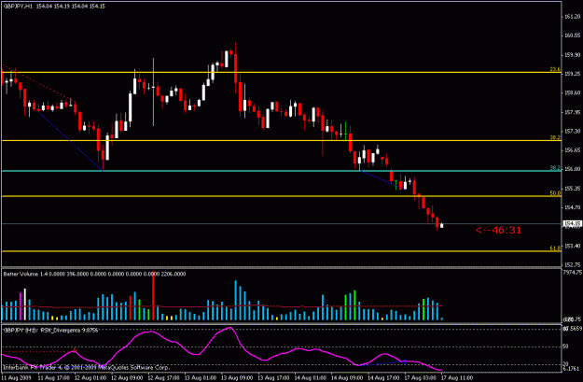583x382 pixels.
Task: Click the 13 Aug 01:00 time label
Action: (x=199, y=378)
